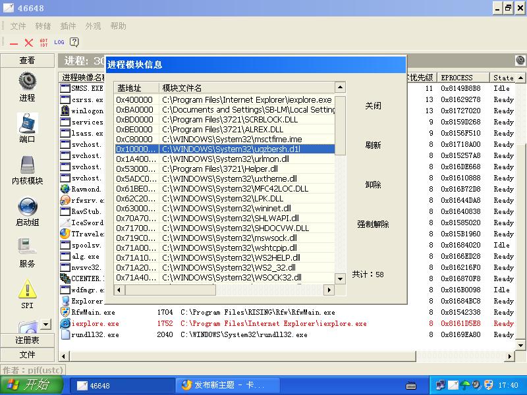Sort by the EPROCESS column header
This screenshot has height=395, width=527.
(x=463, y=78)
